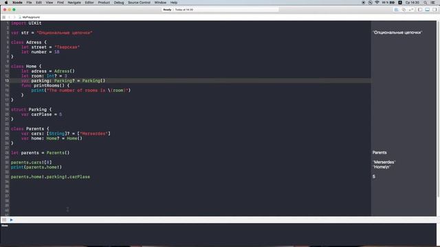Open Notification Center icon
The width and height of the screenshot is (440, 247).
[433, 3]
